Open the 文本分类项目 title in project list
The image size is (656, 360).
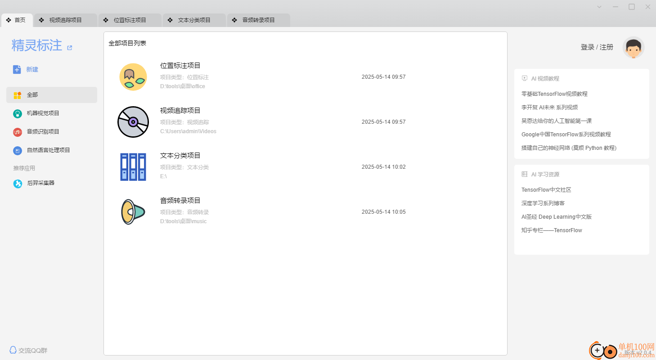pyautogui.click(x=180, y=156)
